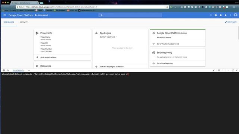The image size is (239, 134).
Task: Open the notifications bell
Action: [226, 15]
